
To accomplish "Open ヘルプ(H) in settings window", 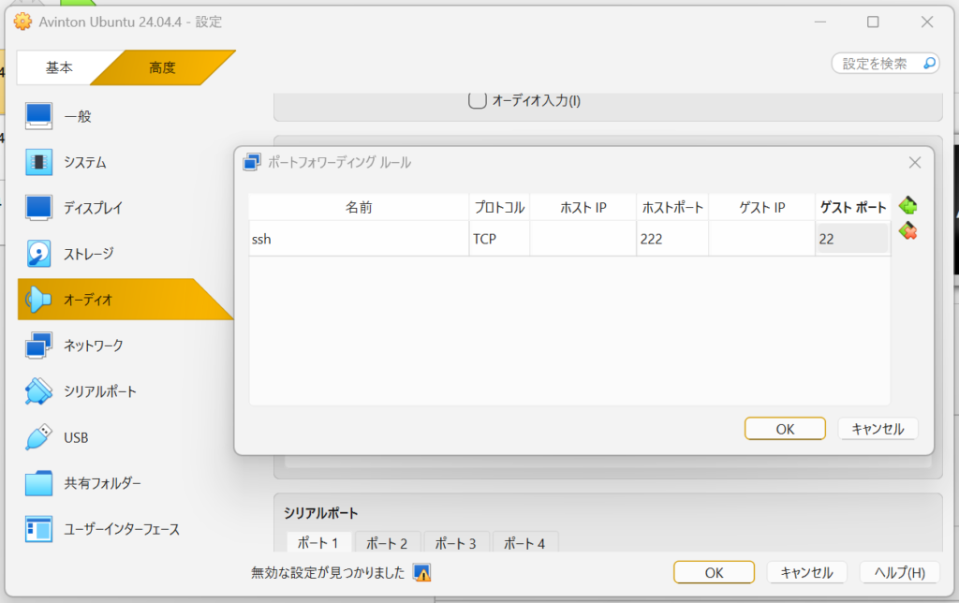I will [x=900, y=572].
